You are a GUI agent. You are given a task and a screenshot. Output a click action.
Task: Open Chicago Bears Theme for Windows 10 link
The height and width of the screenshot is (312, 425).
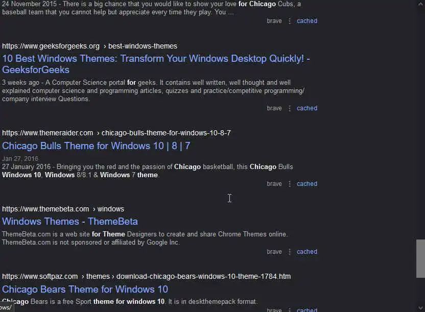pyautogui.click(x=85, y=289)
